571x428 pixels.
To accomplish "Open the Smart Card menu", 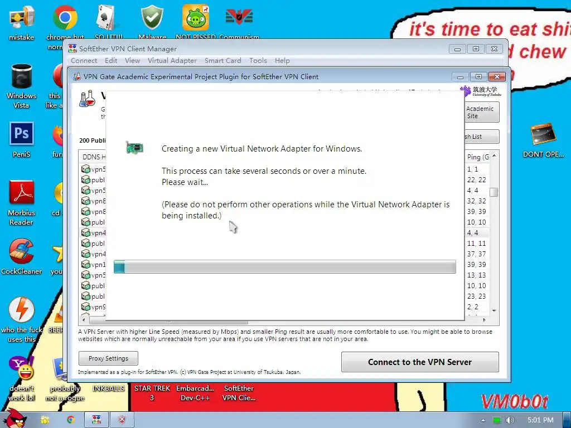I will (x=222, y=61).
